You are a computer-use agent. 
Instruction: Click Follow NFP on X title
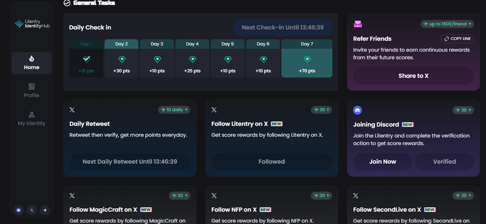[234, 210]
